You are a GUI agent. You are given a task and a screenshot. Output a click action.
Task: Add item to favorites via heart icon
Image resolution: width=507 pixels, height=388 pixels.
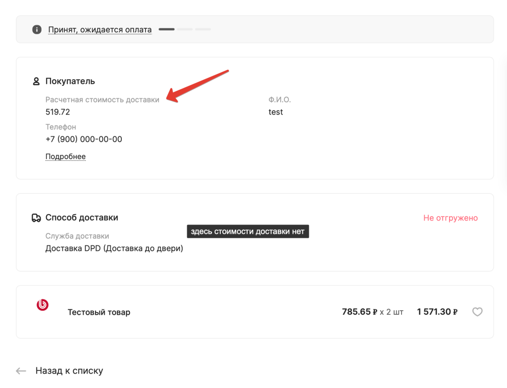pos(477,312)
